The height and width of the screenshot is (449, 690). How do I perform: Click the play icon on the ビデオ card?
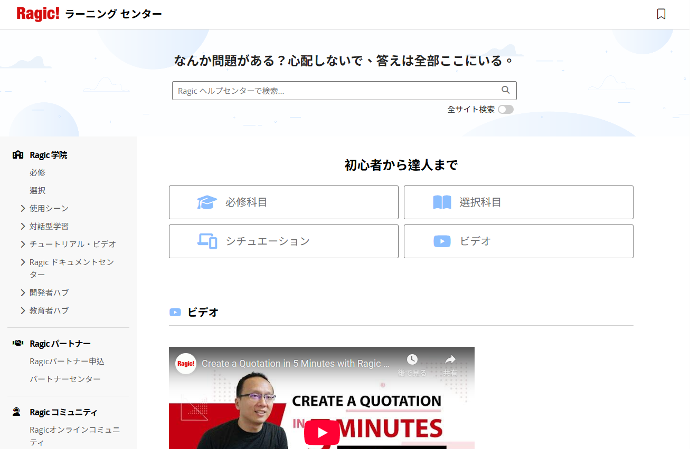[x=442, y=241]
